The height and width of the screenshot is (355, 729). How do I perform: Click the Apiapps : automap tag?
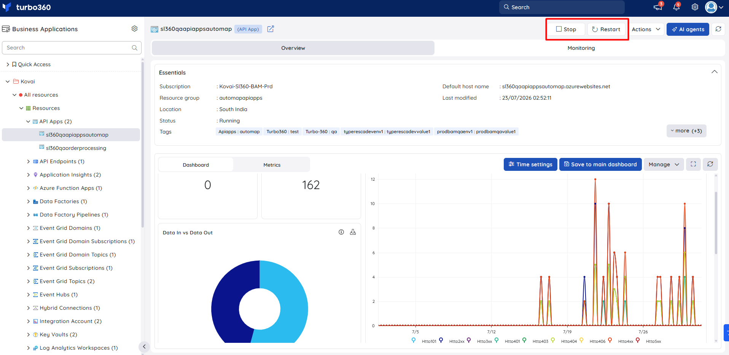point(239,132)
